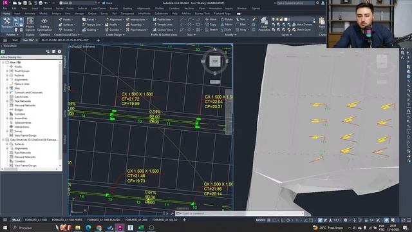
Task: Click the Windows taskbar search box
Action: pyautogui.click(x=32, y=227)
